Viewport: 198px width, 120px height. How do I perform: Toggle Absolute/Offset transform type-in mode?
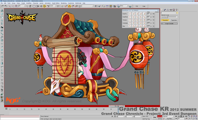pyautogui.click(x=115, y=116)
